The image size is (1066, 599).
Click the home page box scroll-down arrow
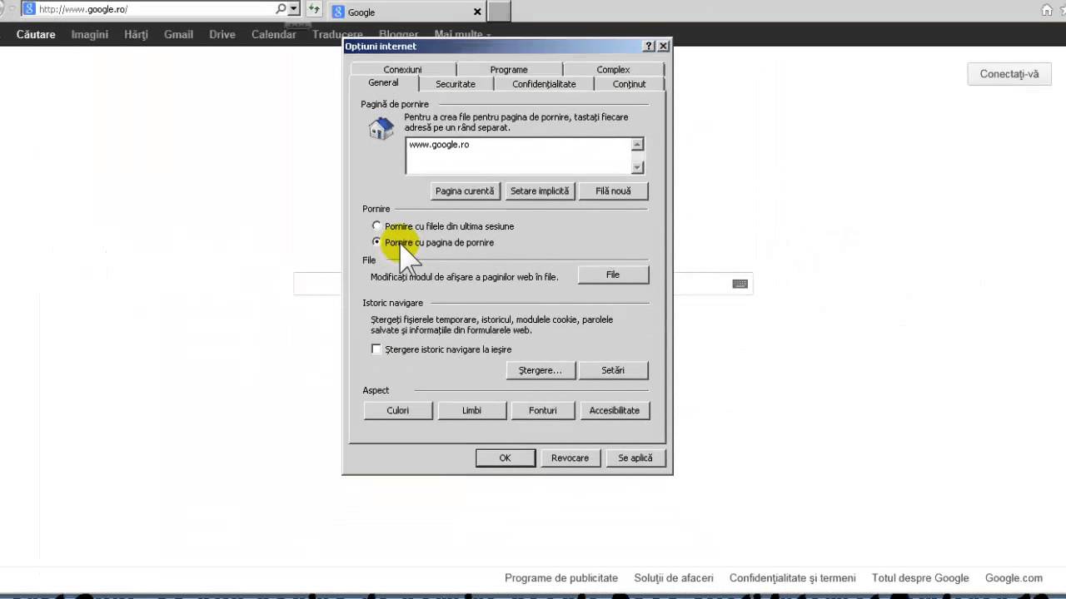(x=637, y=168)
